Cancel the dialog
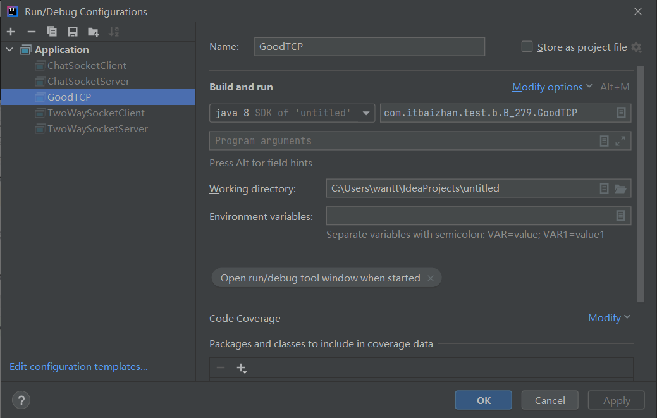 pyautogui.click(x=550, y=400)
